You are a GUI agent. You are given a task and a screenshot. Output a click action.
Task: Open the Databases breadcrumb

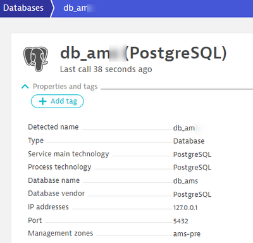(x=23, y=8)
